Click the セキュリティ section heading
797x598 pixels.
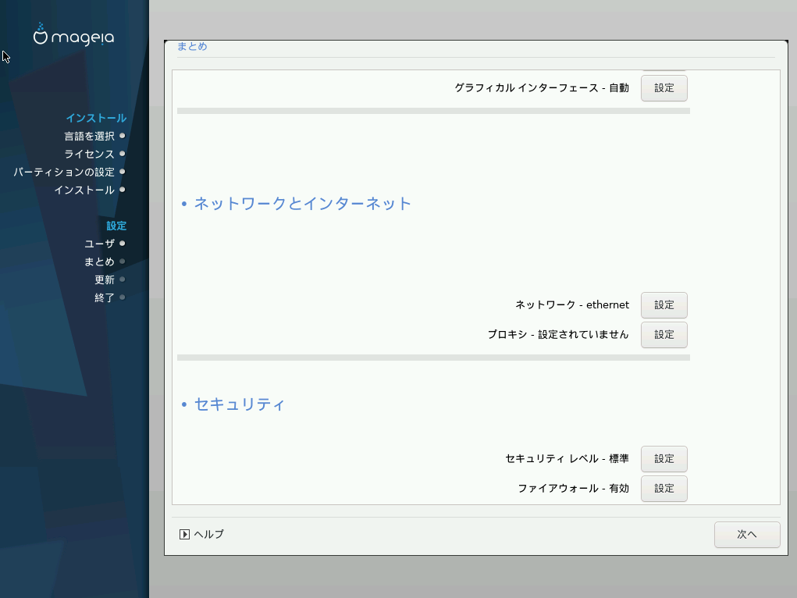(x=239, y=404)
